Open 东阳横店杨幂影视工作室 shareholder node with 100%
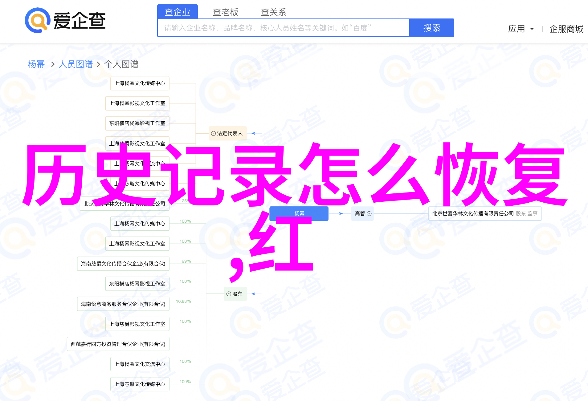 pos(137,284)
